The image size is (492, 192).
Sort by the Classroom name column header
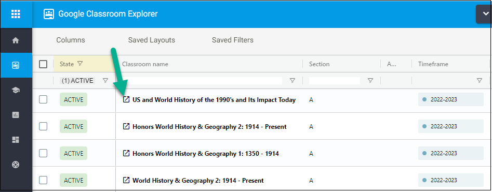point(145,64)
